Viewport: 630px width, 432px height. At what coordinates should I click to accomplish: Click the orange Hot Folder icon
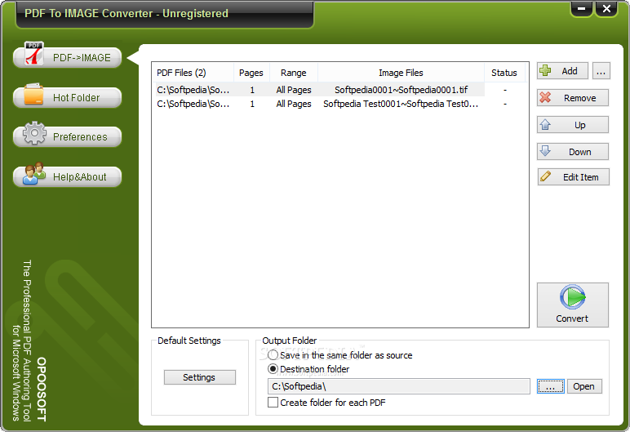pyautogui.click(x=33, y=94)
